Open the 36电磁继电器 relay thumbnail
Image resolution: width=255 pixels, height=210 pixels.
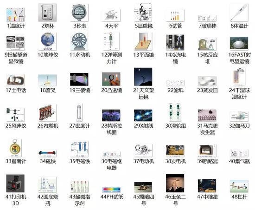(x=111, y=154)
